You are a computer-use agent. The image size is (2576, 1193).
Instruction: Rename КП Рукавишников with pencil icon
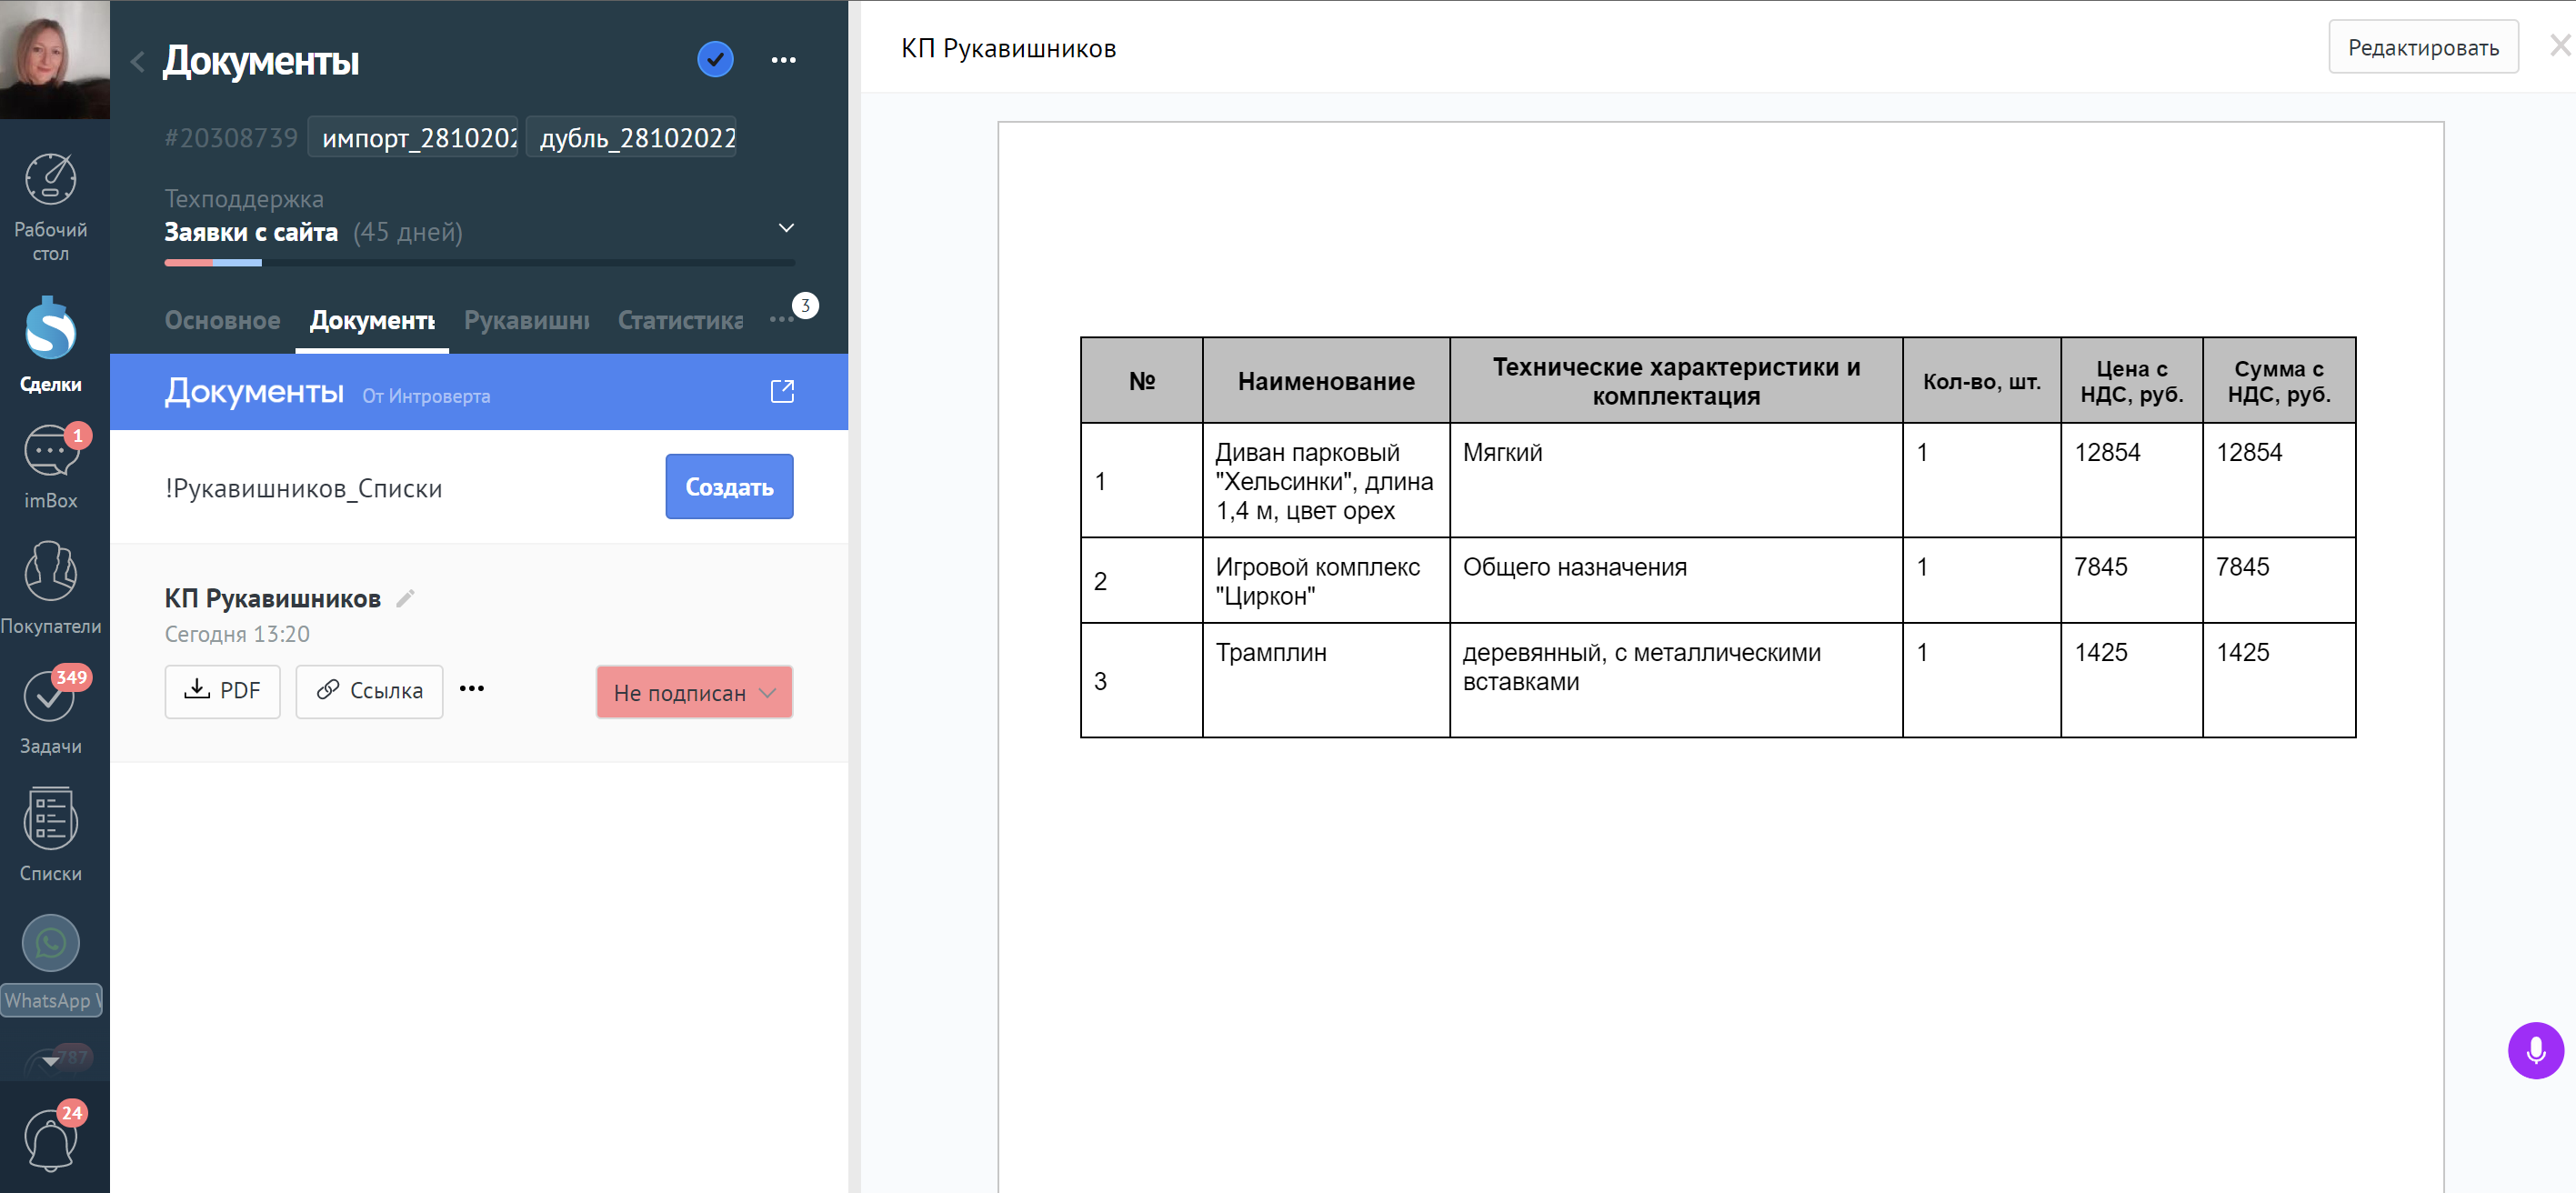point(405,598)
